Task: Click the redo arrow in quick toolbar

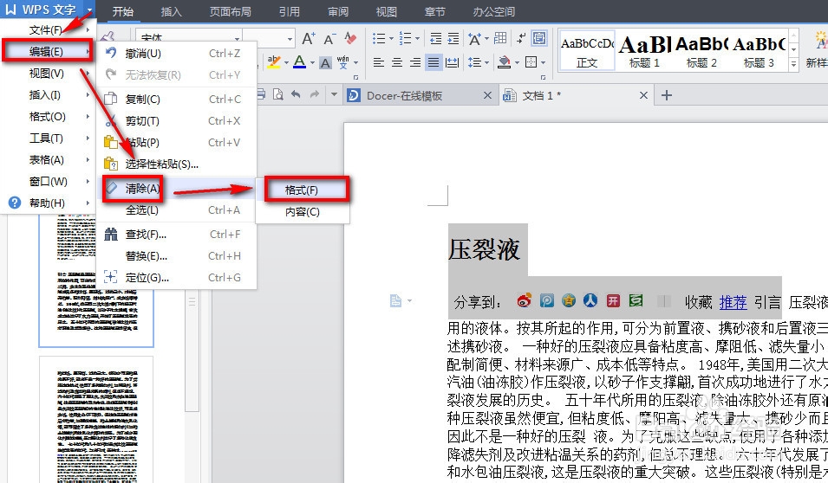Action: (315, 95)
